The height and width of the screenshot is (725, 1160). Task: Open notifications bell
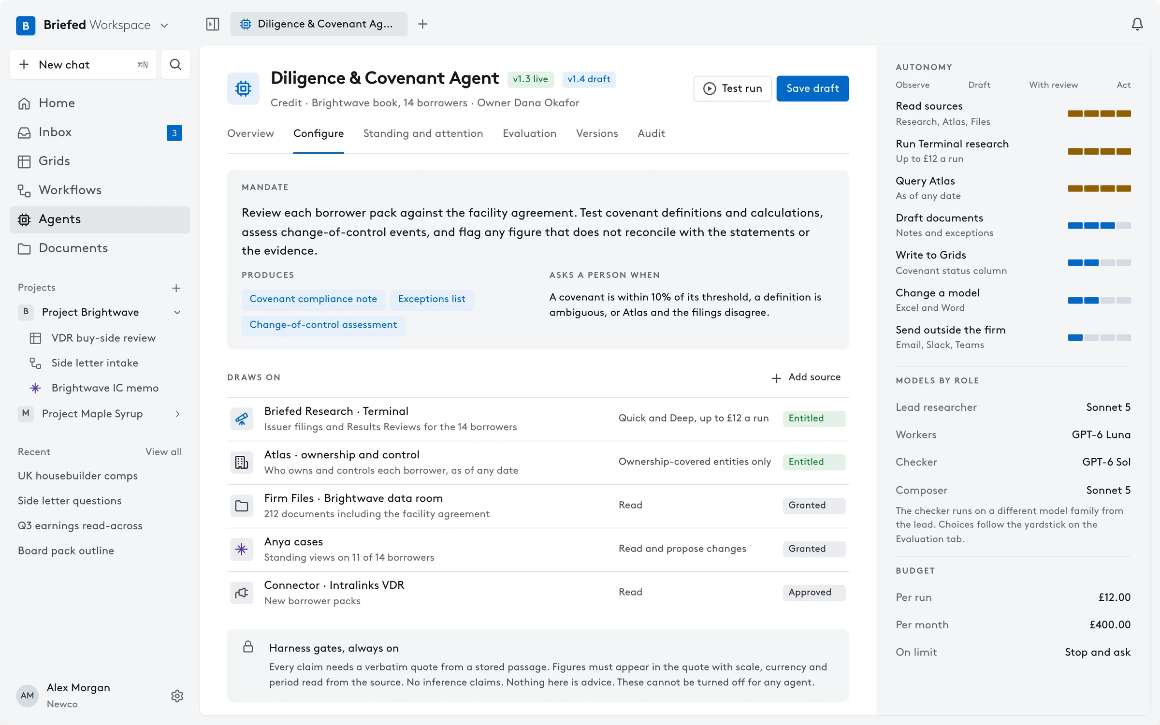pyautogui.click(x=1137, y=24)
